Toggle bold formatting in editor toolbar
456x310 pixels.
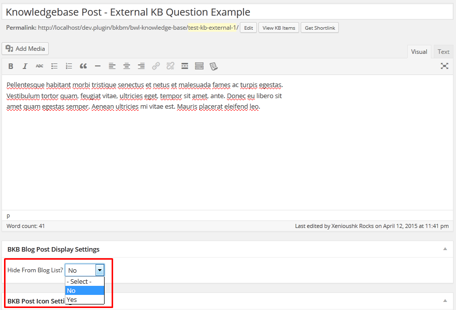click(11, 66)
